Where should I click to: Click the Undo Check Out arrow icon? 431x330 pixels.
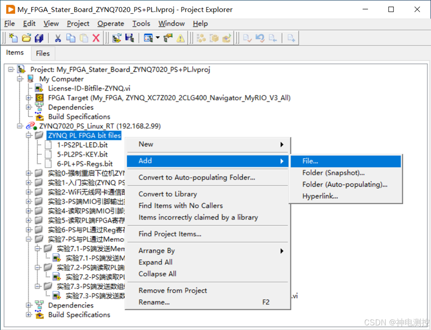point(260,38)
